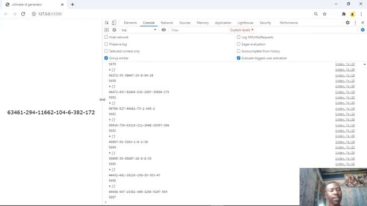Expand the array logged below 5683
This screenshot has height=206, width=367.
click(x=110, y=136)
